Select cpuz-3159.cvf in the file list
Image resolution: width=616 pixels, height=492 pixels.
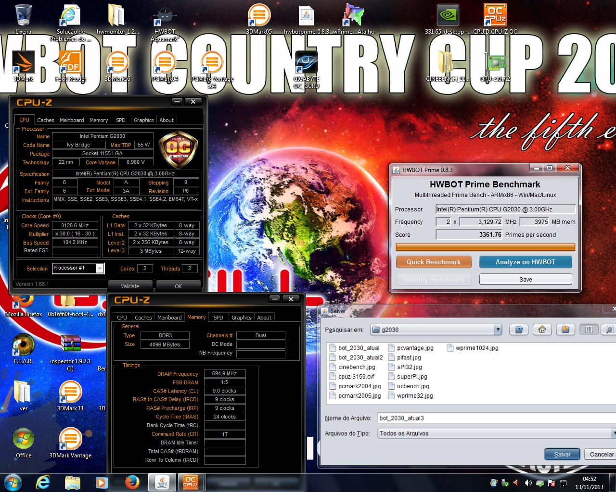coord(352,377)
